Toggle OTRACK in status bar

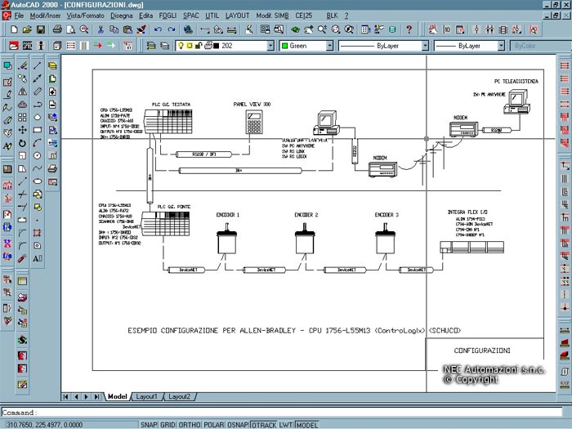click(x=264, y=425)
